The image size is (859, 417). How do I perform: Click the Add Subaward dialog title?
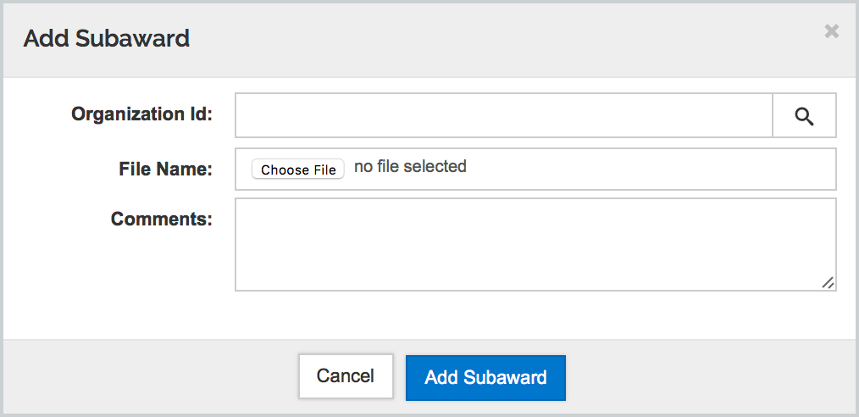107,38
